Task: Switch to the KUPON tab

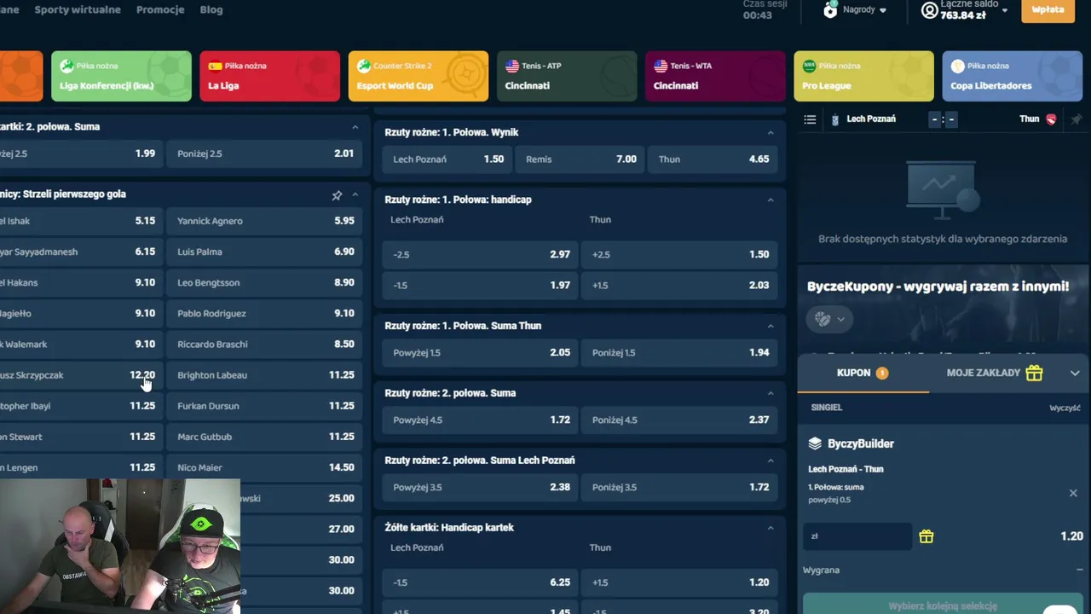Action: (863, 373)
